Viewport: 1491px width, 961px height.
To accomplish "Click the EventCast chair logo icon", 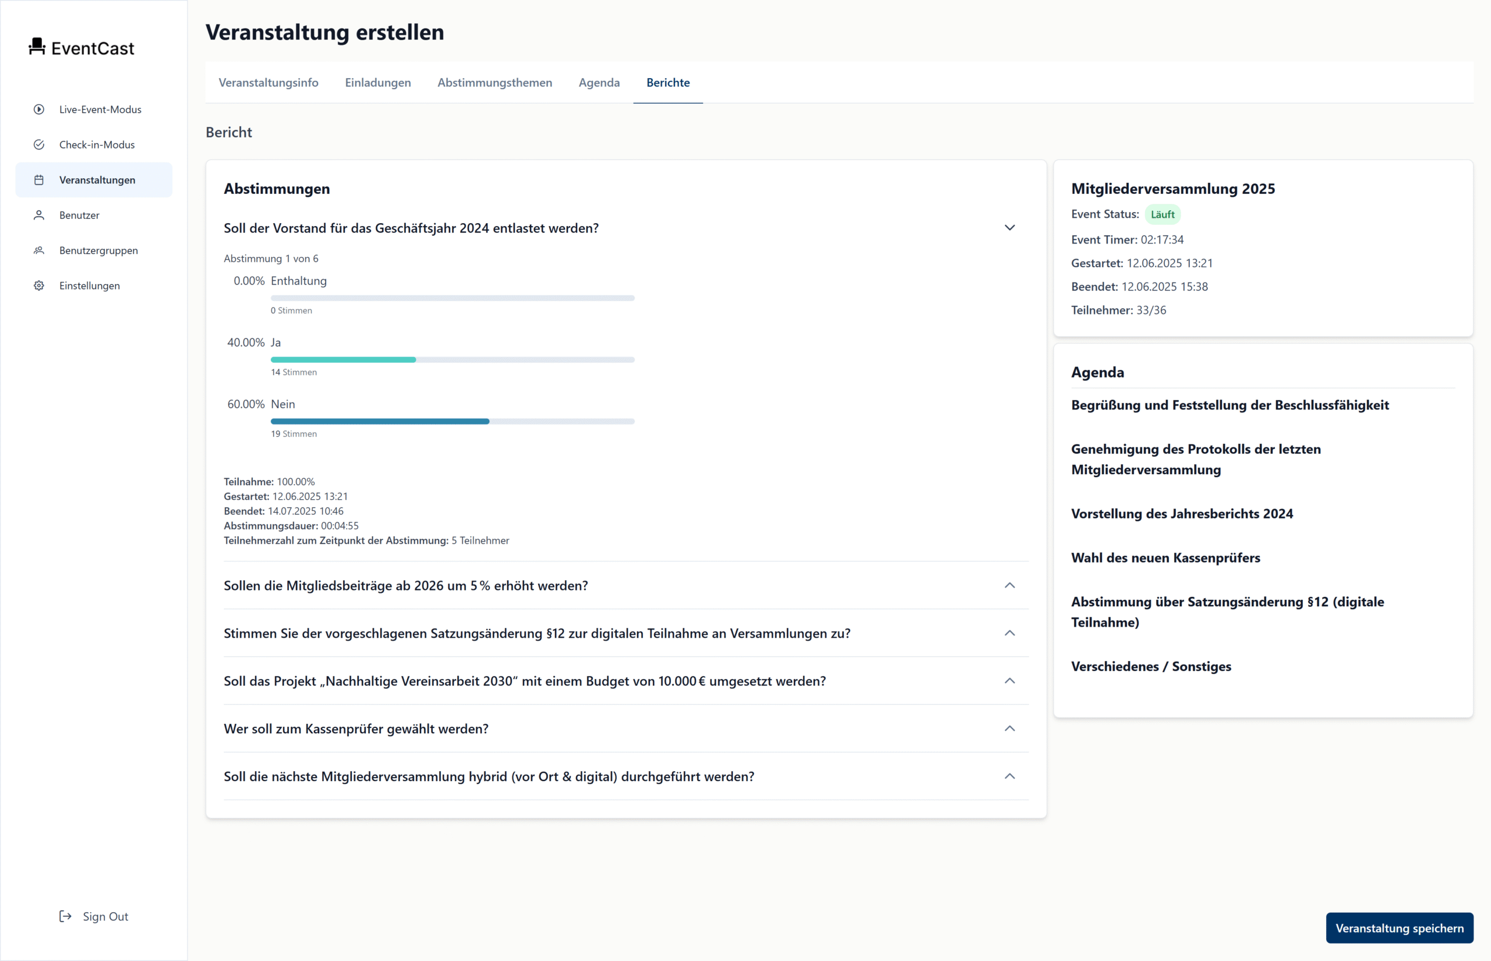I will tap(37, 47).
